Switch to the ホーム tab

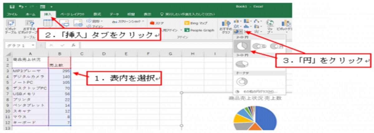[31, 14]
